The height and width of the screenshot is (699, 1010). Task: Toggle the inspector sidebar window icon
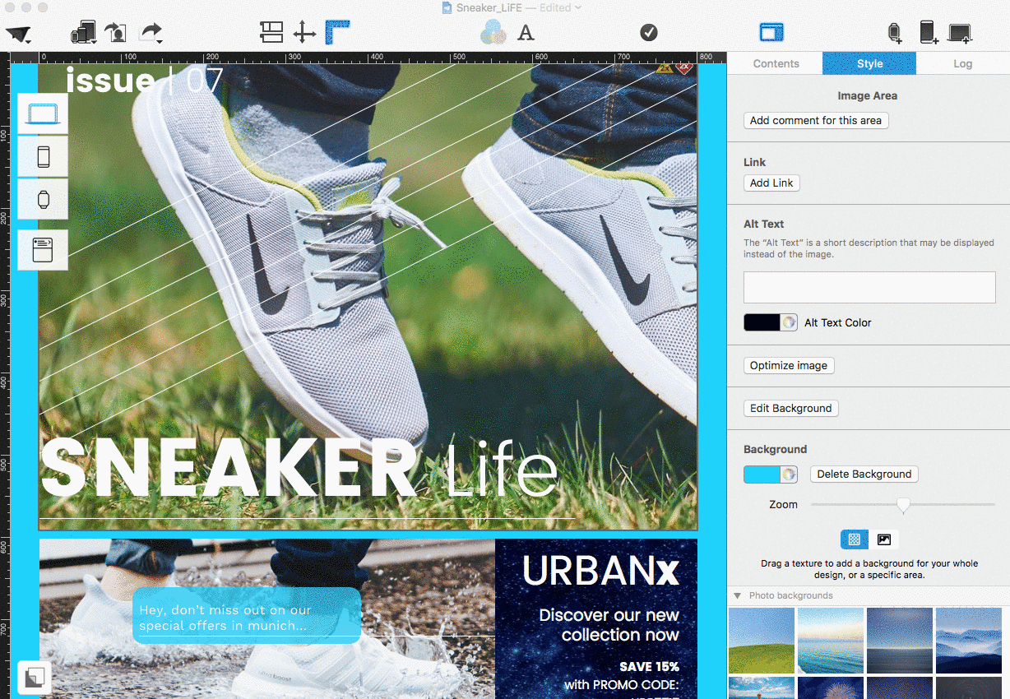pyautogui.click(x=771, y=33)
